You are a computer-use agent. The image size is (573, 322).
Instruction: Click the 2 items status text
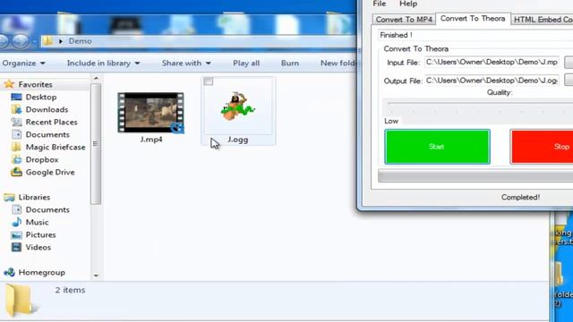70,290
